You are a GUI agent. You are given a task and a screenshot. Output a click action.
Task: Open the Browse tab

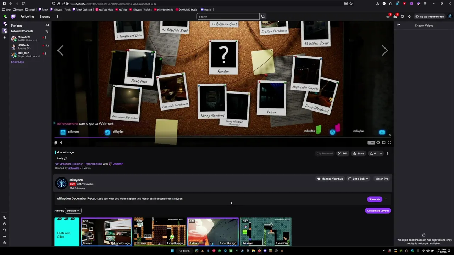click(x=45, y=17)
